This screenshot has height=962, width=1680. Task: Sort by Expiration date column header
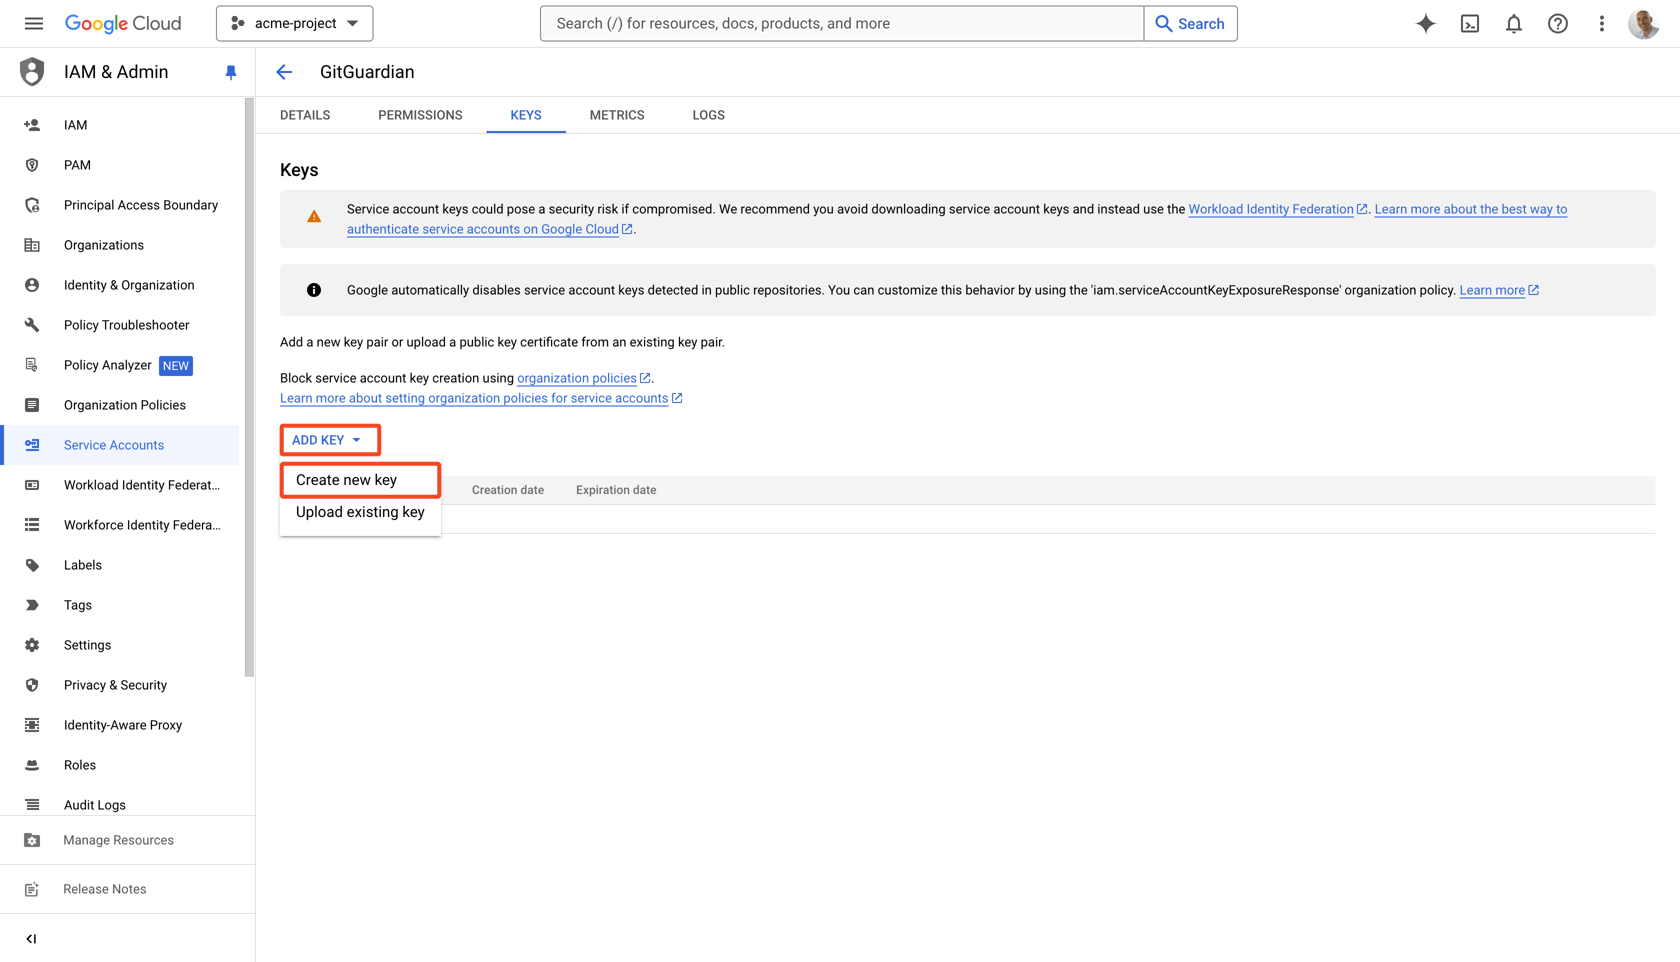615,489
